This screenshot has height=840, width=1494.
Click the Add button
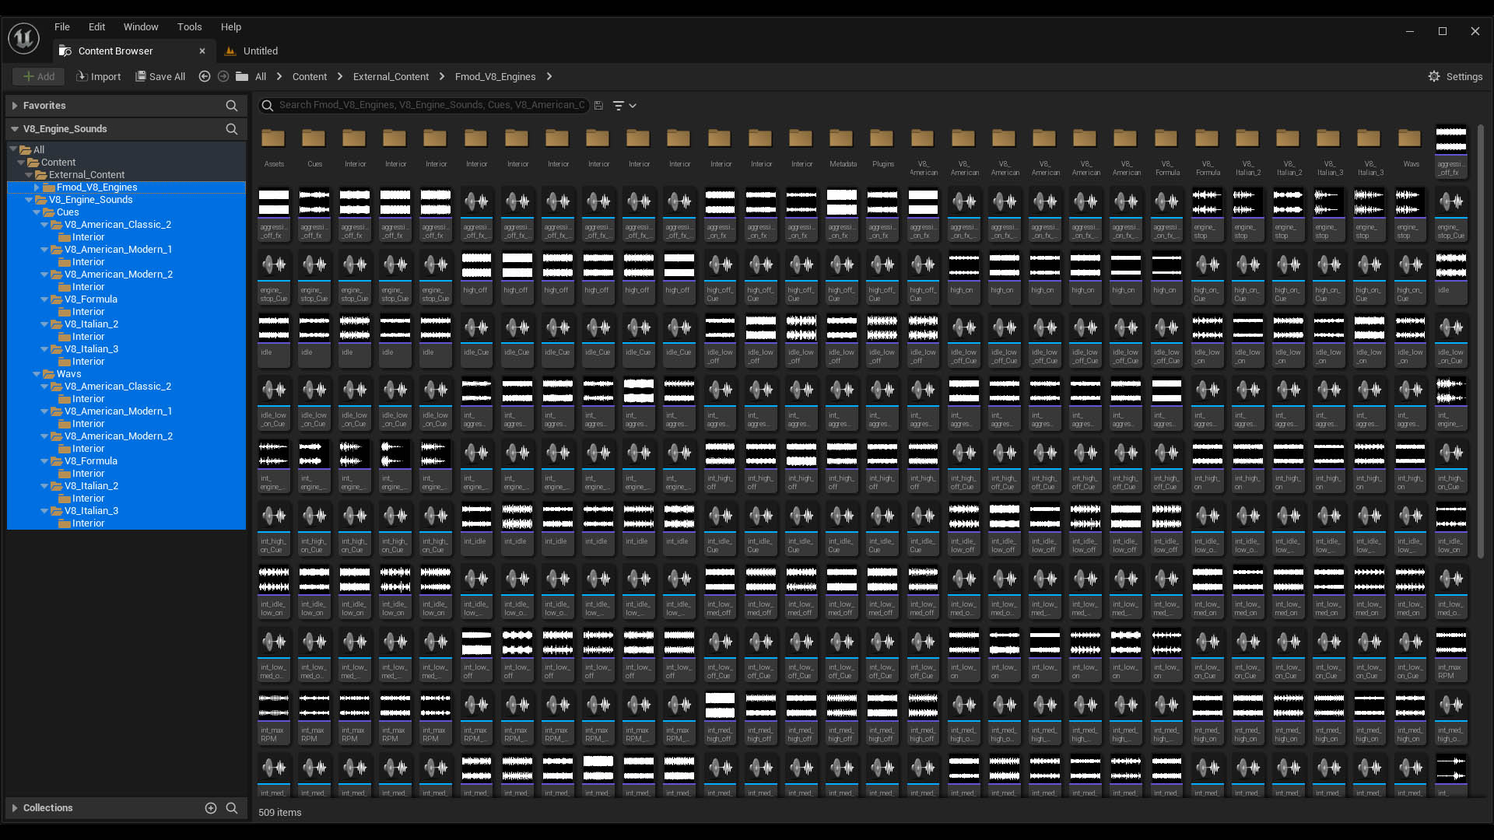click(38, 76)
